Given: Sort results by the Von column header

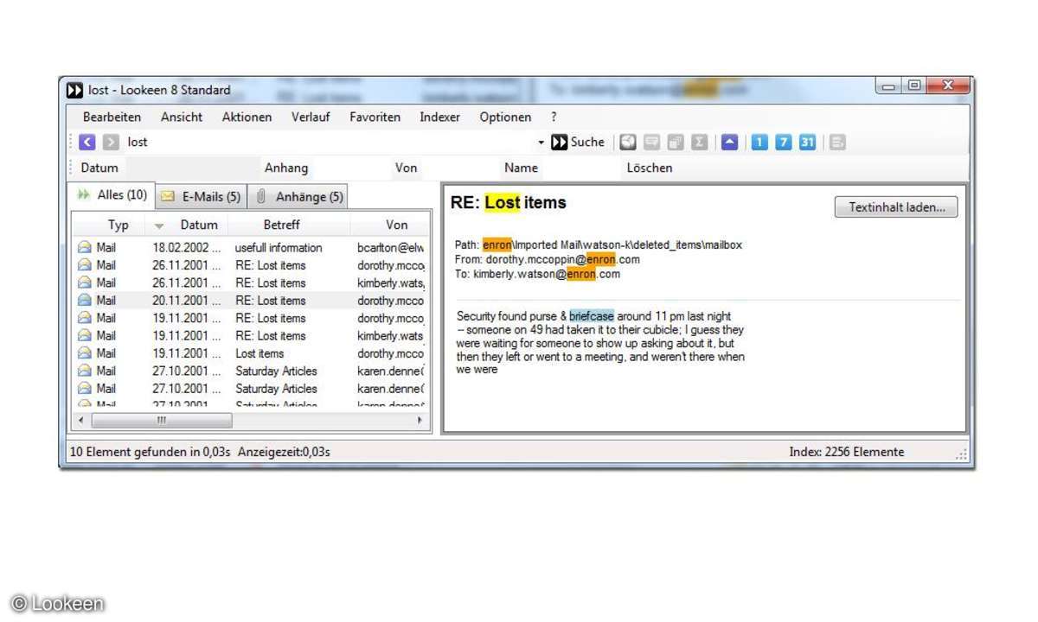Looking at the screenshot, I should tap(391, 225).
